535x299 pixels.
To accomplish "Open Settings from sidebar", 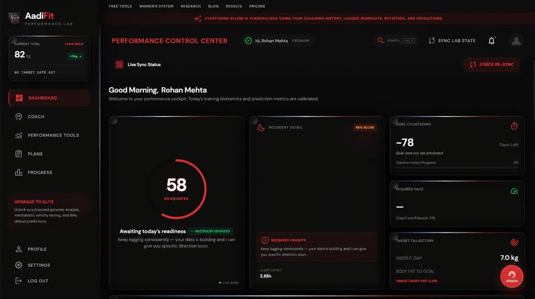I will (x=49, y=265).
